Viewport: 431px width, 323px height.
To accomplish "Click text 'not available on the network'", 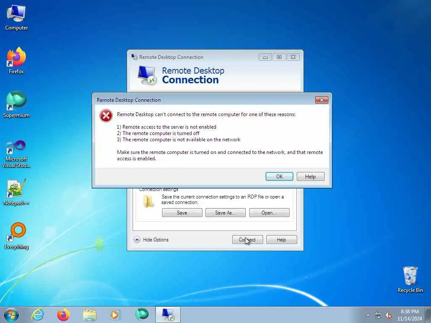I will pos(209,140).
